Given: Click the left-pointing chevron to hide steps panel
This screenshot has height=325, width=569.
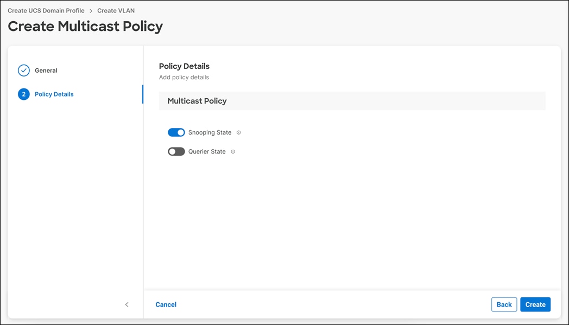Looking at the screenshot, I should pyautogui.click(x=127, y=304).
